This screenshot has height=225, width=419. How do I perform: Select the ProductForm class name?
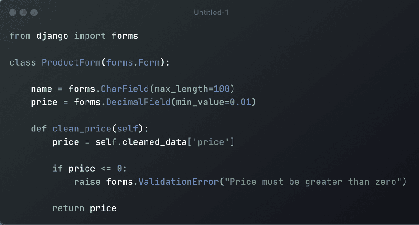click(x=71, y=62)
